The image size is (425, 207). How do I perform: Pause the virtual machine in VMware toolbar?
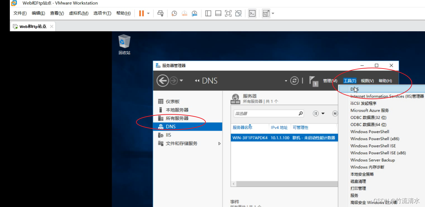pyautogui.click(x=141, y=13)
